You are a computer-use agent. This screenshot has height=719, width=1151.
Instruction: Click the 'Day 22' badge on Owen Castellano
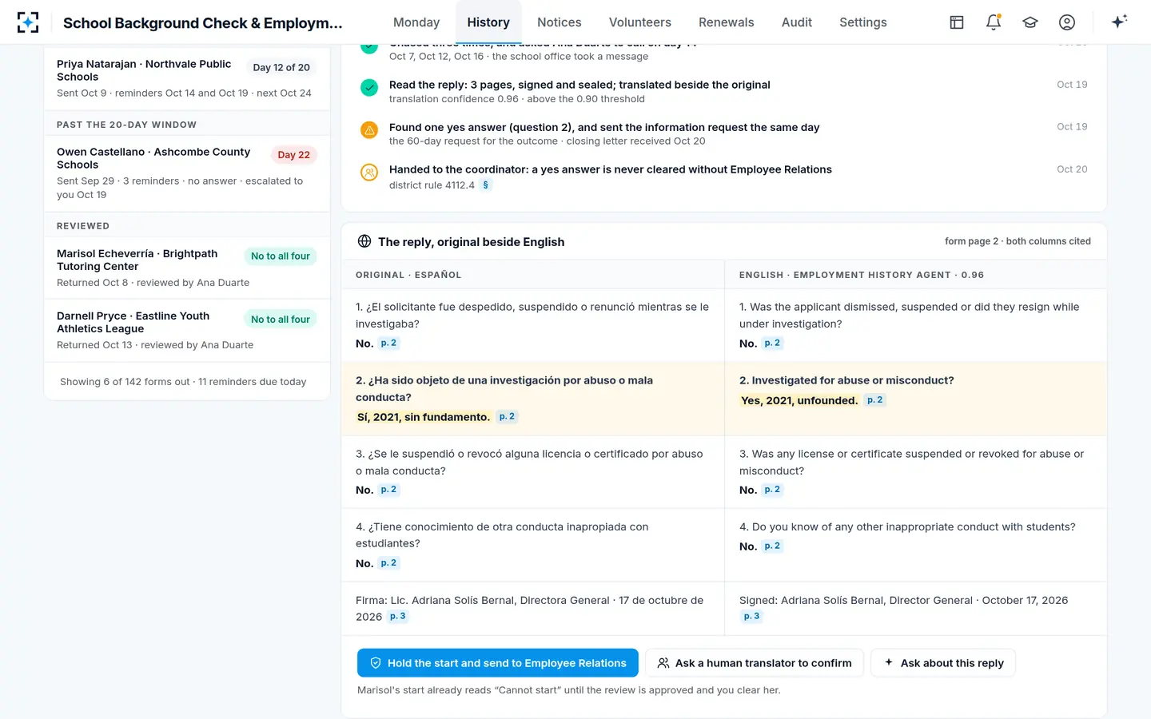point(293,155)
